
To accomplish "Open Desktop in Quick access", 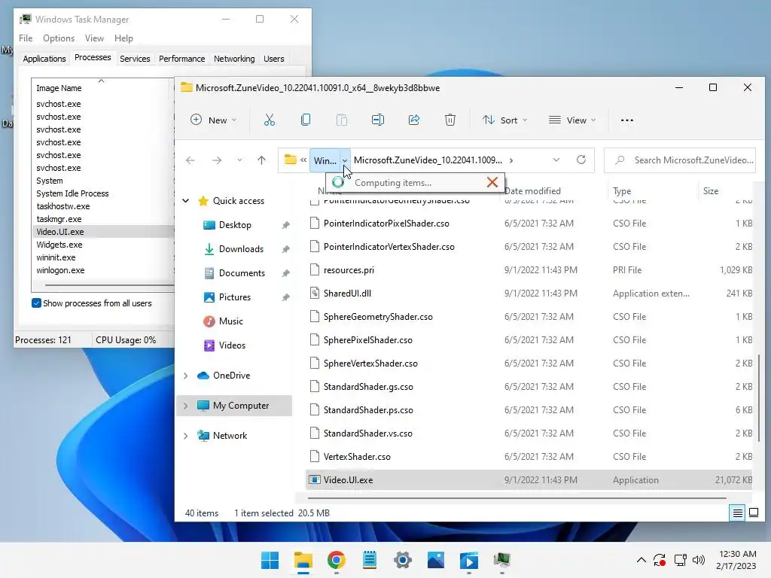I will 235,225.
